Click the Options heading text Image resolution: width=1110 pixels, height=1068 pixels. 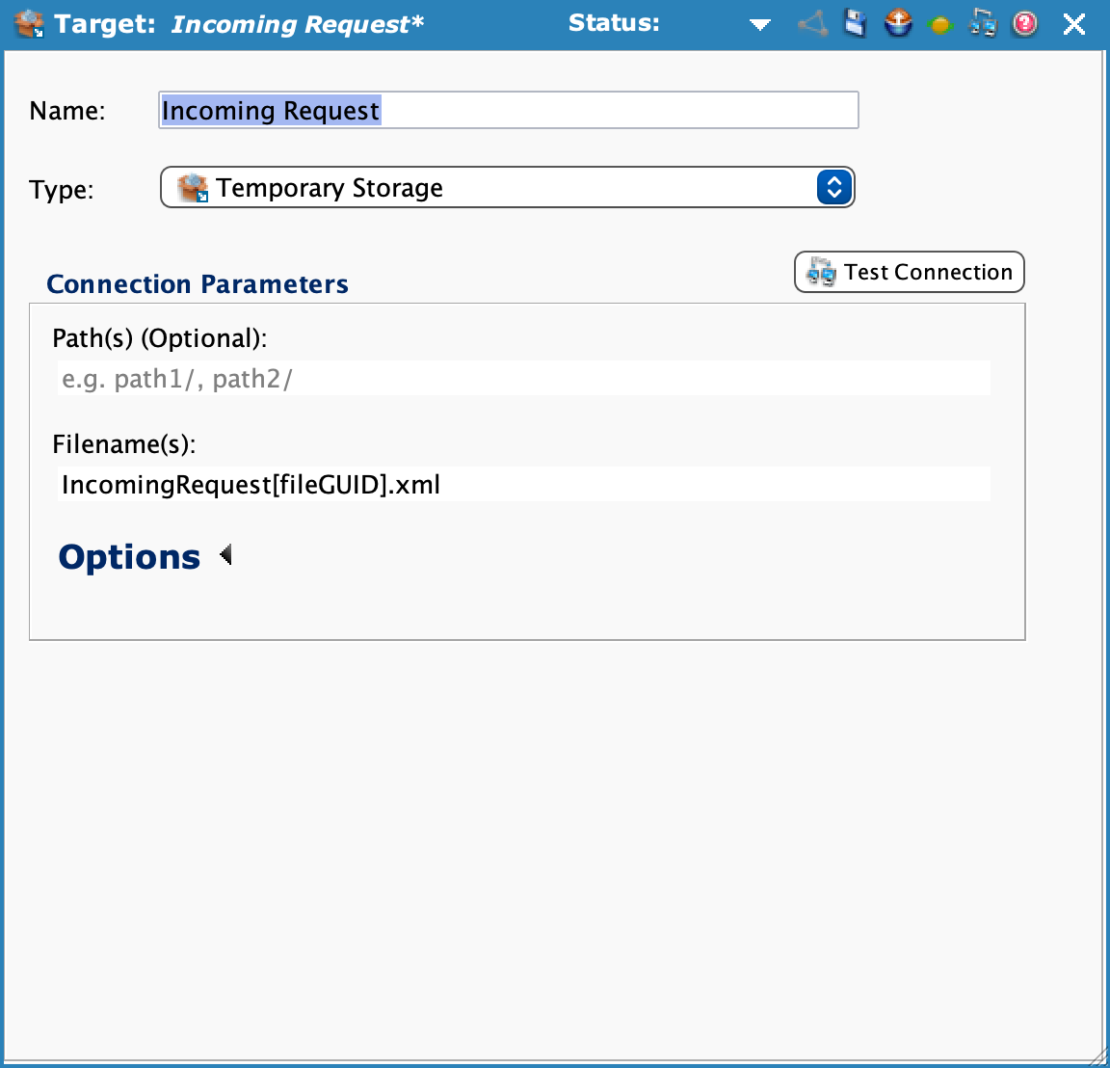coord(129,557)
